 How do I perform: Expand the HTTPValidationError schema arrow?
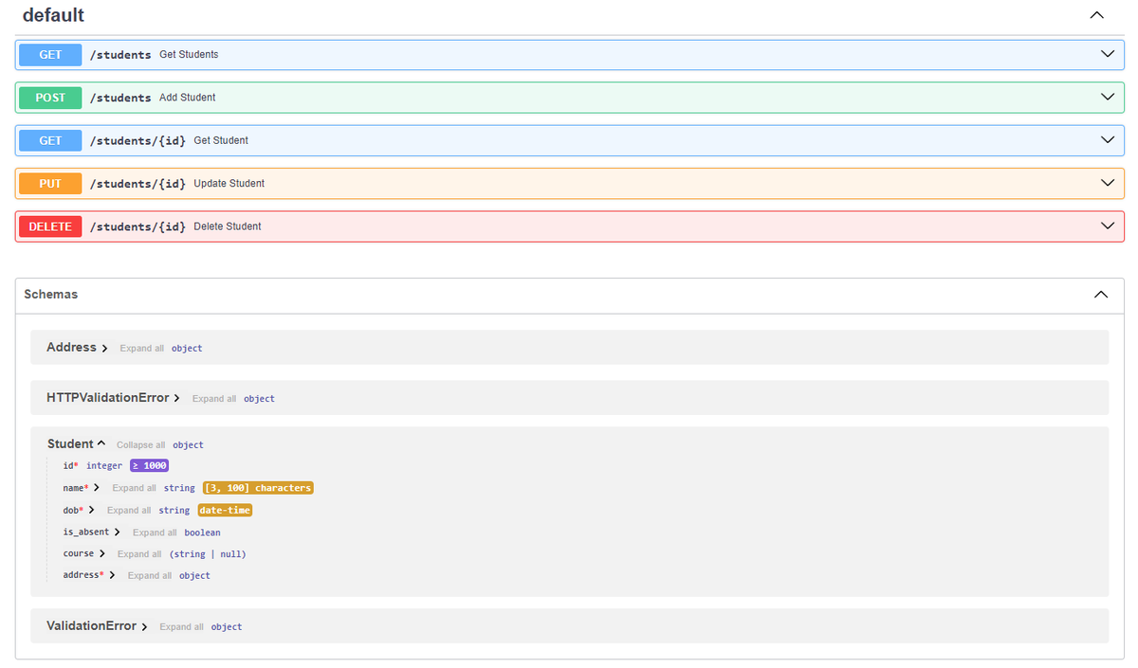[176, 399]
